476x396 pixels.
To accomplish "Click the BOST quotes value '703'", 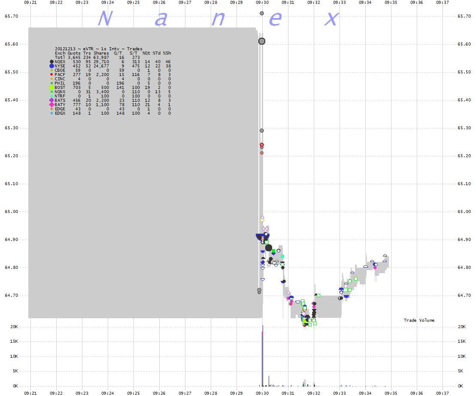I will tap(77, 88).
